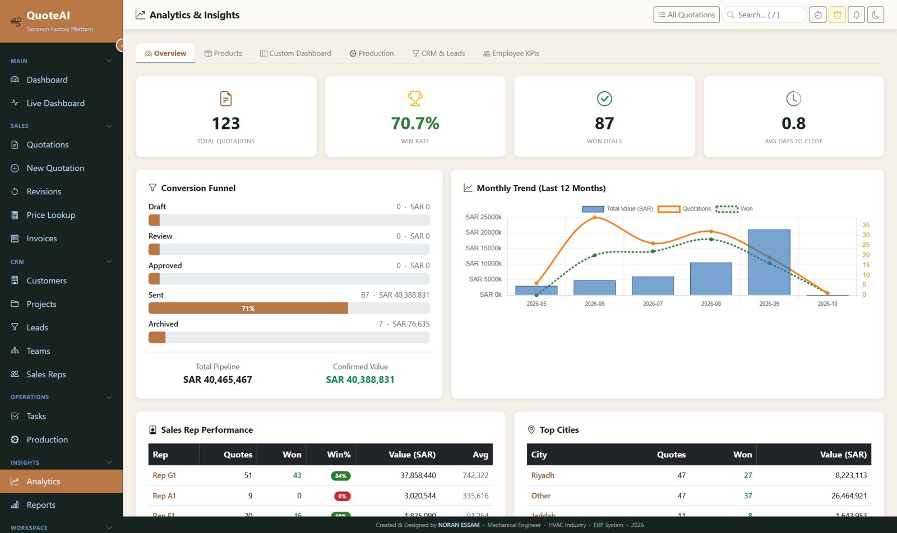Click NORAN ESSAM in footer
Screen dimensions: 897x533
coord(459,525)
